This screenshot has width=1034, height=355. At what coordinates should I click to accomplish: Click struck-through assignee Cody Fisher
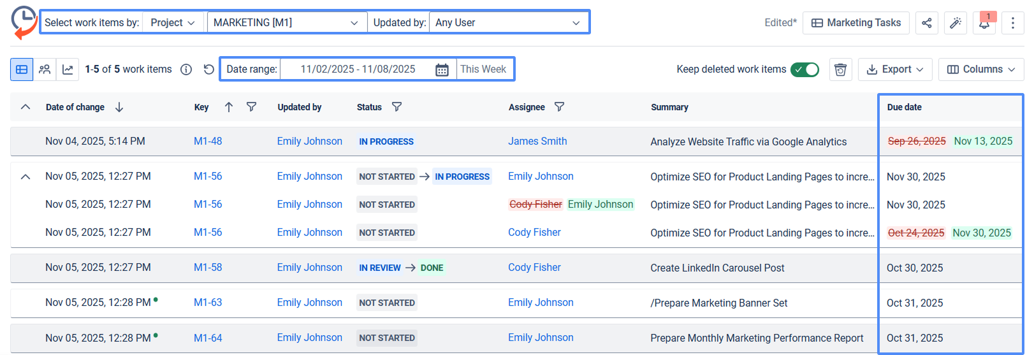click(535, 205)
